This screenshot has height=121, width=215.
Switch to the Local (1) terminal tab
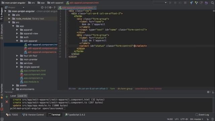[22, 96]
